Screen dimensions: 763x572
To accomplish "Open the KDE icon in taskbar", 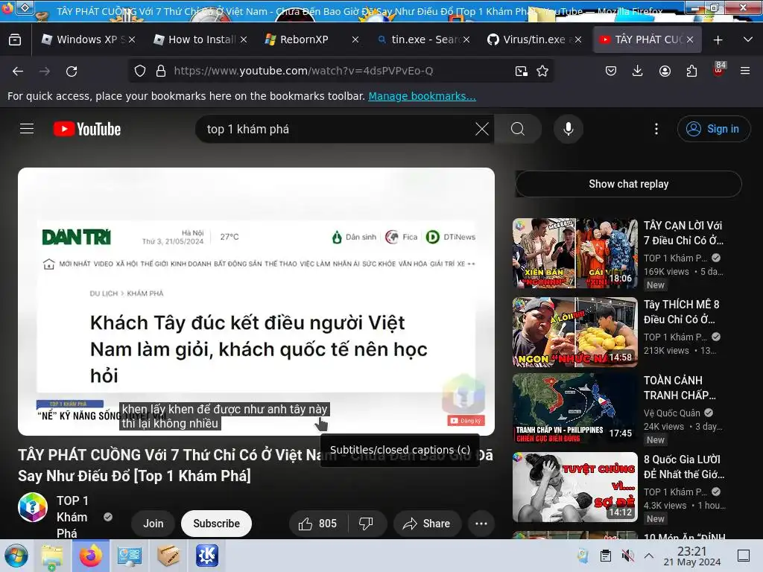I will (207, 556).
